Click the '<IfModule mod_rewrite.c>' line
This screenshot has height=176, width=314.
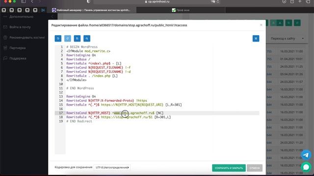[x=88, y=51]
